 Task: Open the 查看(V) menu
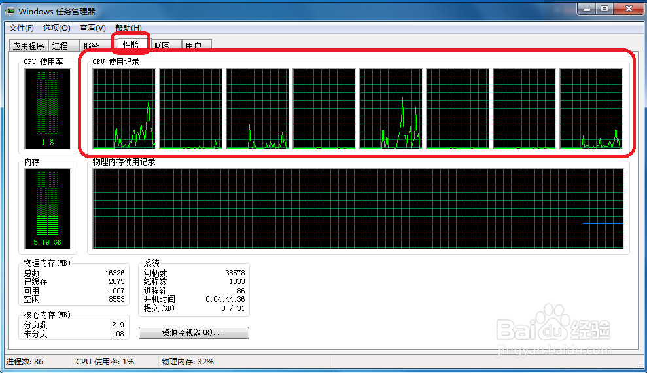point(92,28)
